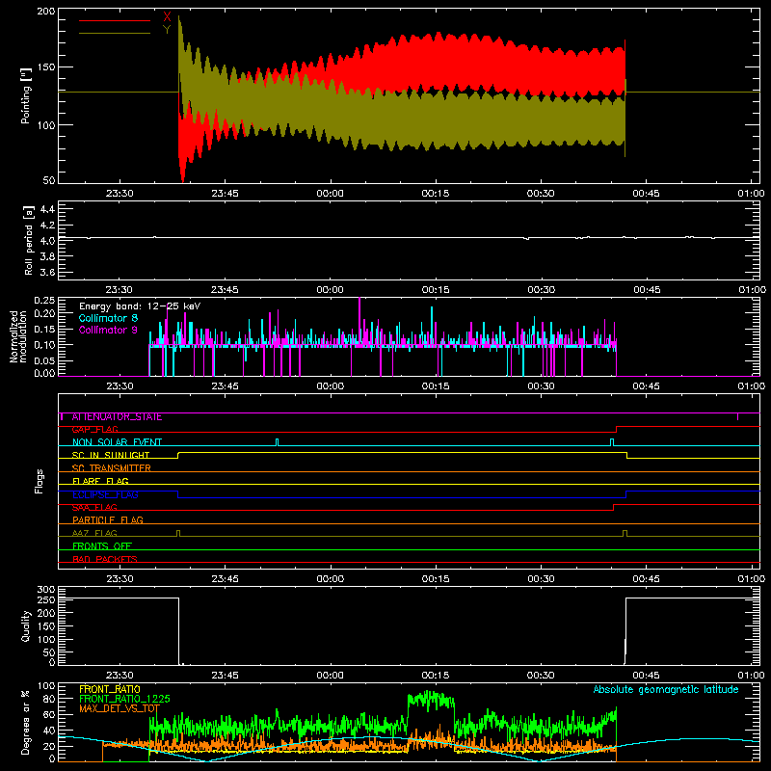Click the 4.4 tick on Roll period axis
Screen dimensions: 771x771
tap(47, 209)
